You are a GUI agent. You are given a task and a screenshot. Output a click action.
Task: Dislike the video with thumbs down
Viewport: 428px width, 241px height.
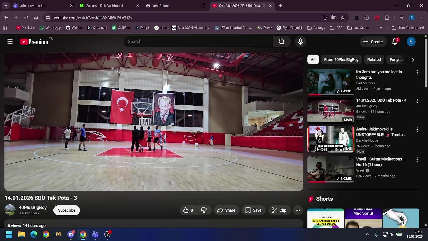(204, 210)
